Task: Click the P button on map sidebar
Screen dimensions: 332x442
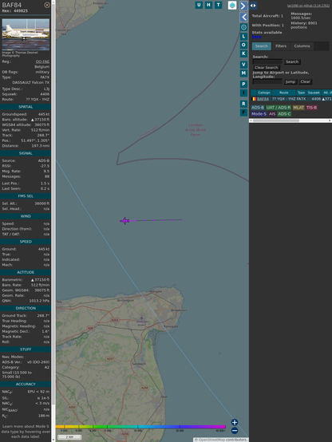Action: [x=243, y=85]
